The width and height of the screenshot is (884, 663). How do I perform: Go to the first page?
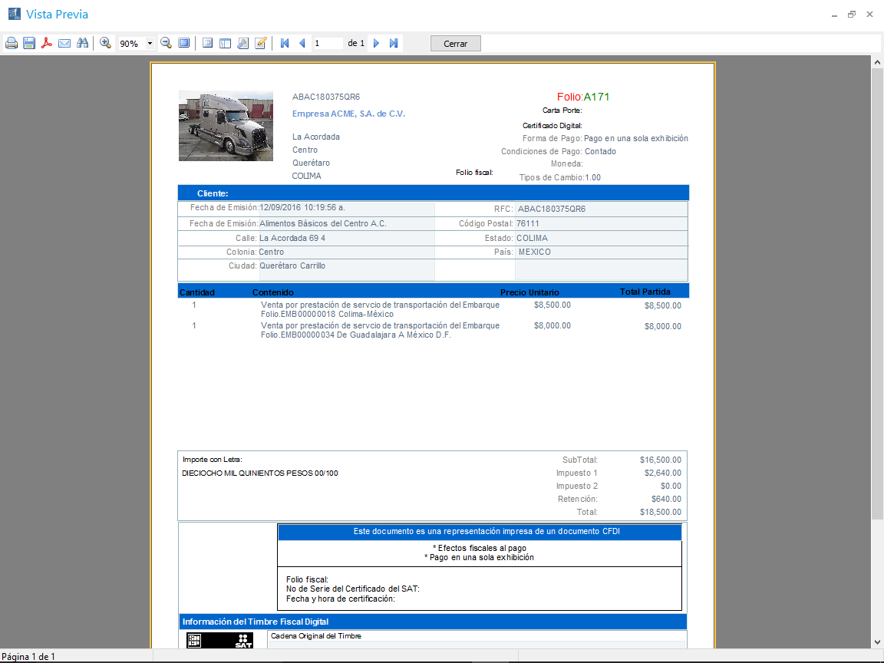tap(285, 44)
